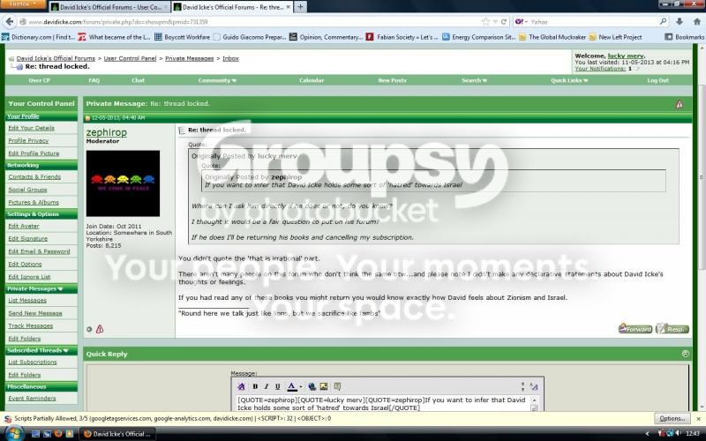
Task: Click inside the Quick Reply message text area
Action: pos(382,404)
